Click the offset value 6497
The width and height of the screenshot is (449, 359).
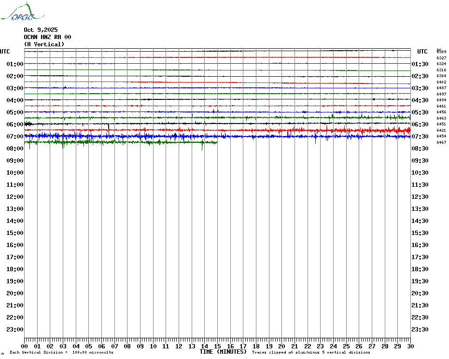coord(441,94)
